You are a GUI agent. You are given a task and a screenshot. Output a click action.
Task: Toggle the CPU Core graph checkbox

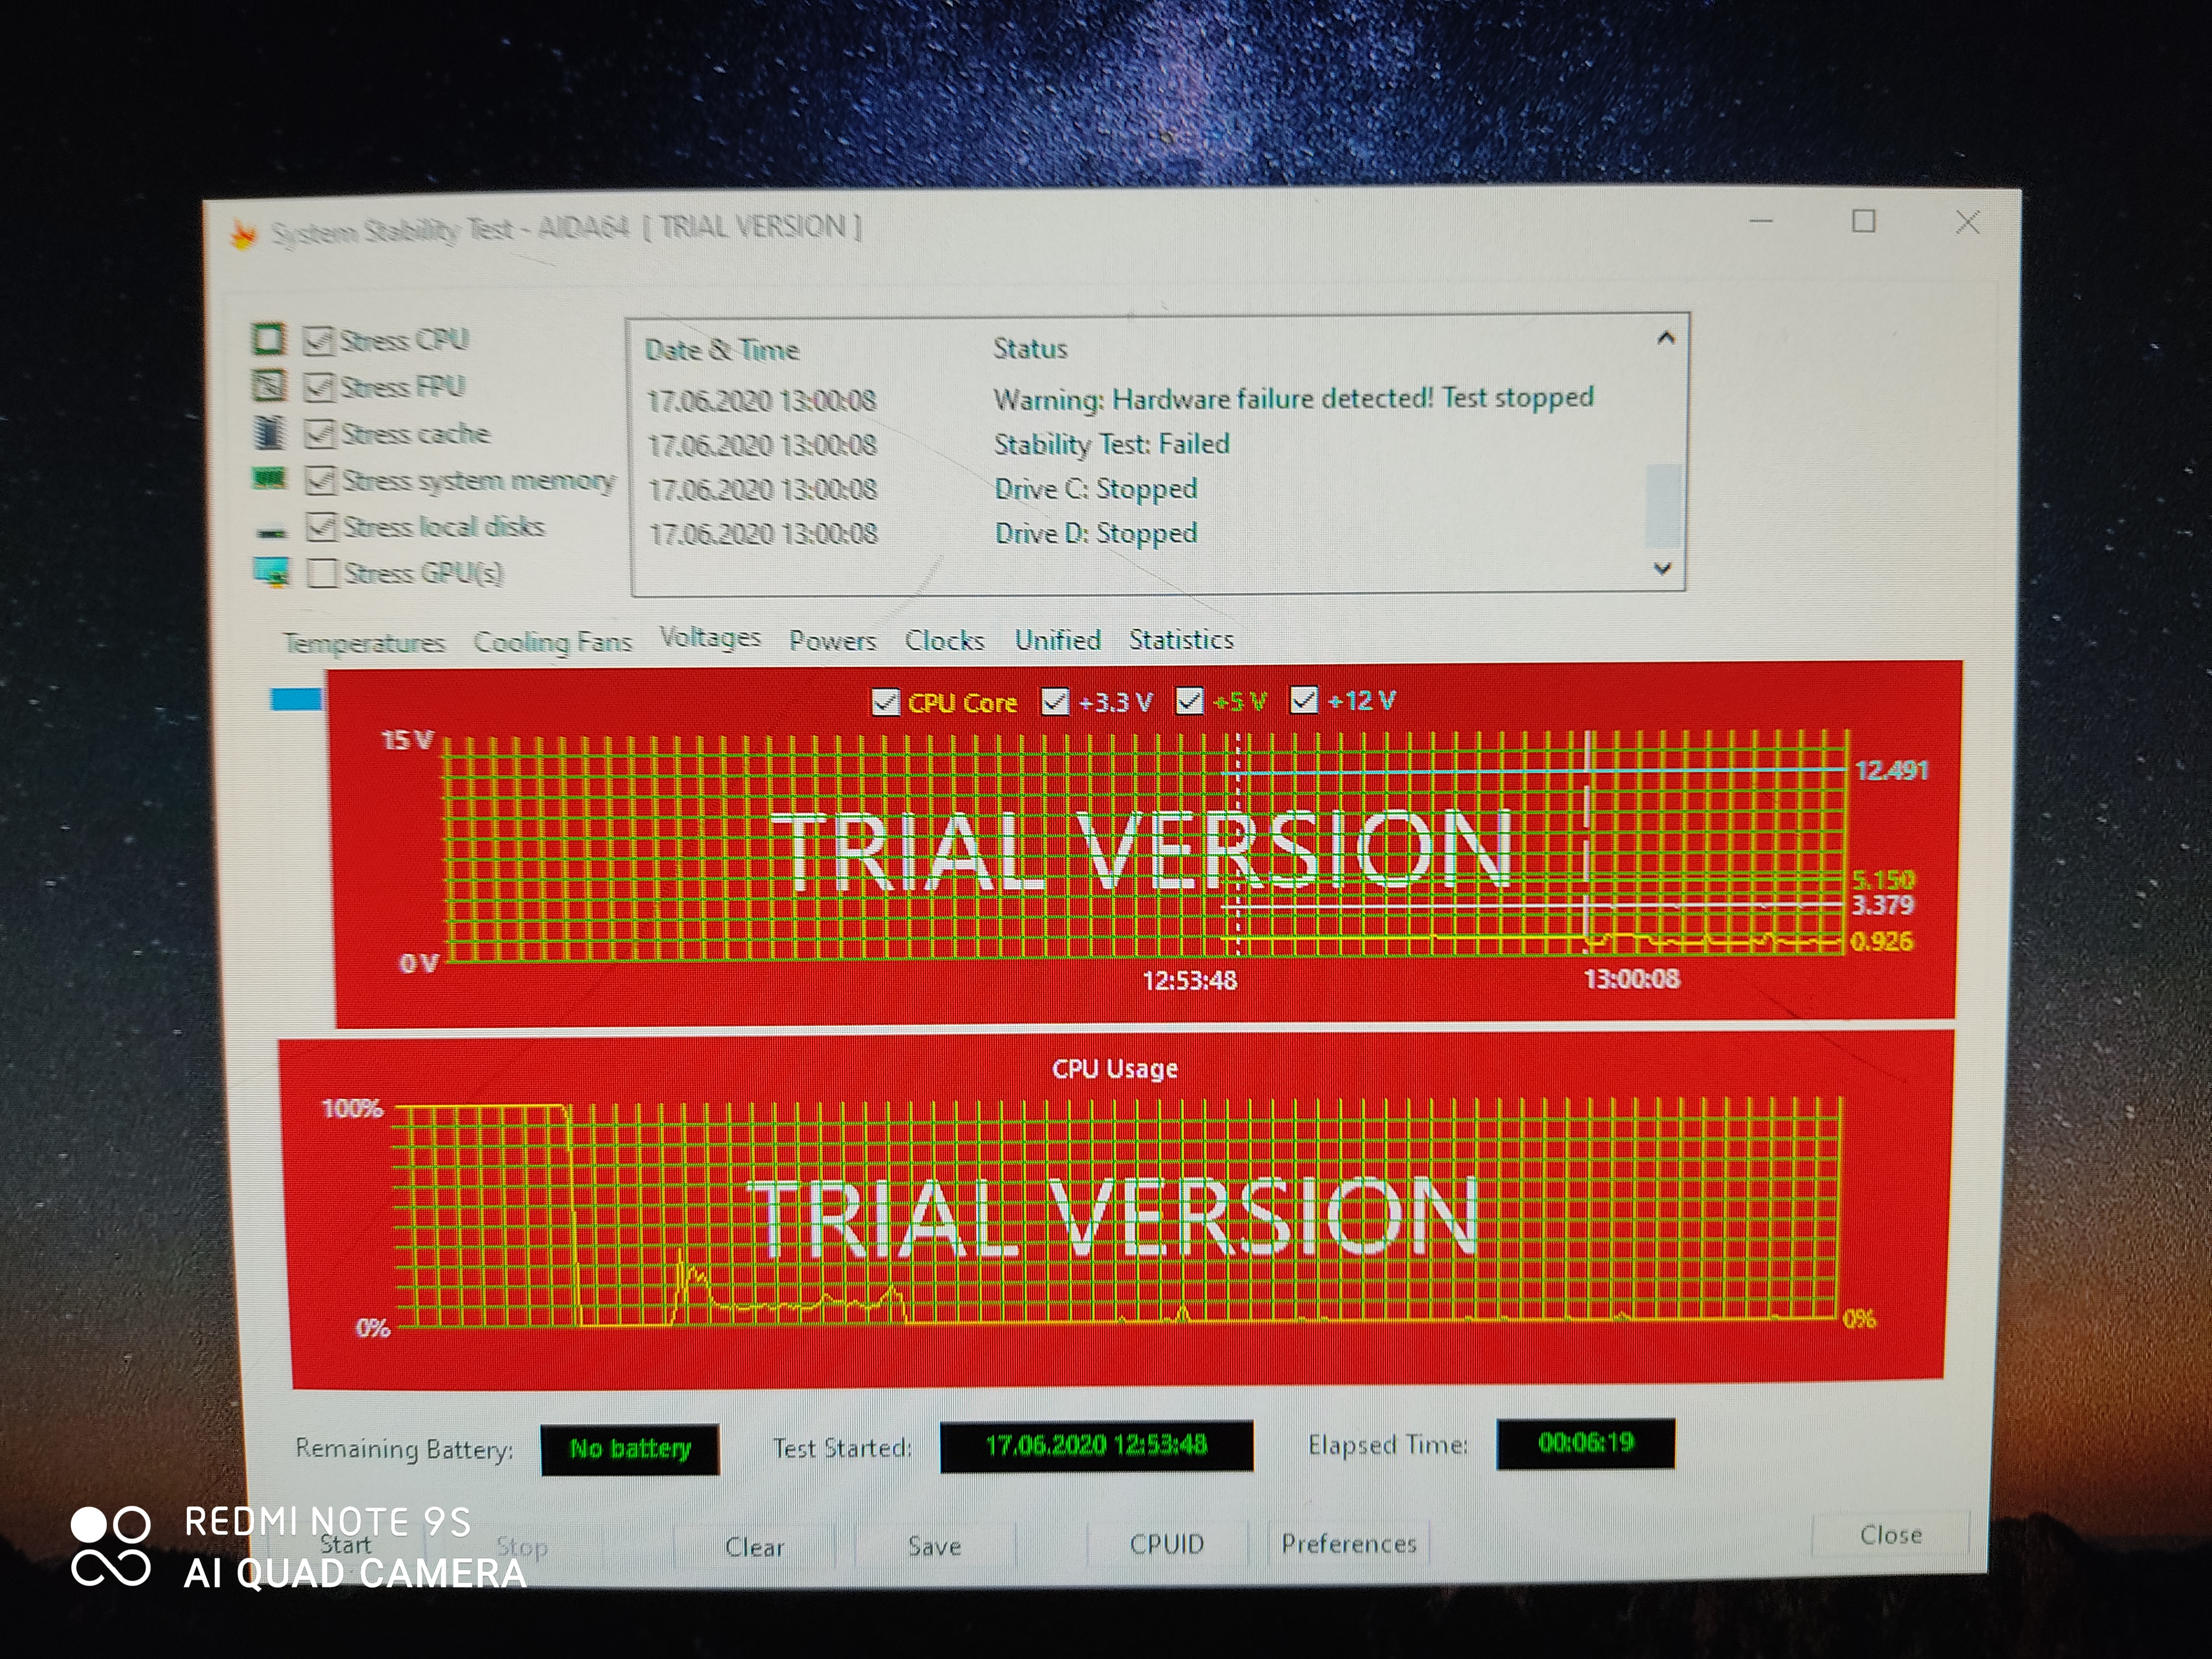886,702
